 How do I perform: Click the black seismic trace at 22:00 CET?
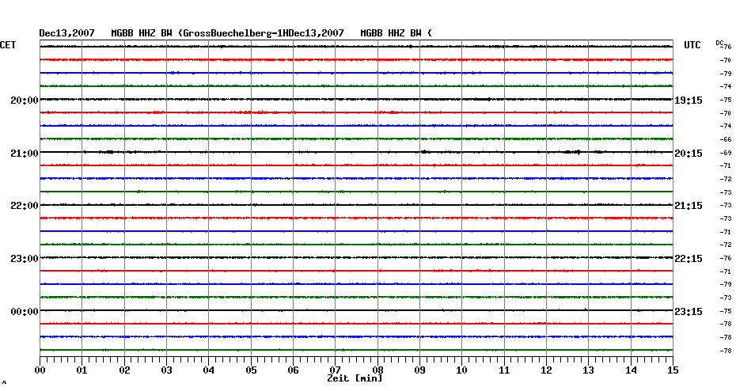click(x=356, y=205)
